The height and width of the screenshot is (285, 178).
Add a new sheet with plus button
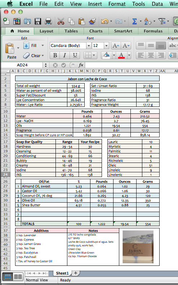coord(76,273)
